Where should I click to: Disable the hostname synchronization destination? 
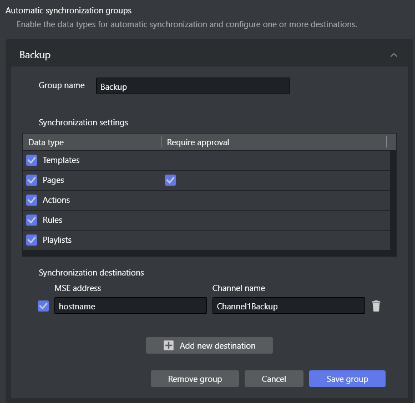click(43, 306)
